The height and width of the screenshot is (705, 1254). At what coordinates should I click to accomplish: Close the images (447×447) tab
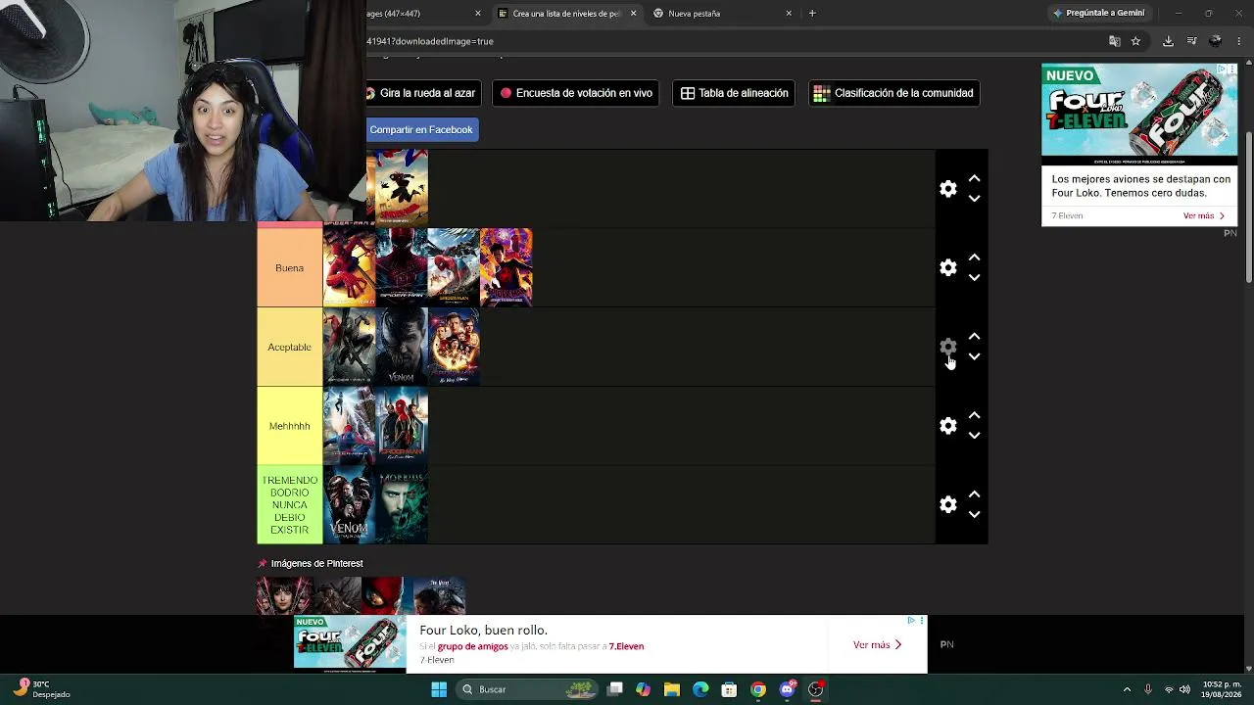(x=478, y=14)
